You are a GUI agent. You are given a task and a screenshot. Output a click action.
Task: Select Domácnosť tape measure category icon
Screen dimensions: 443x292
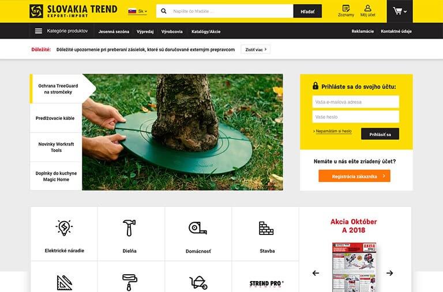click(x=198, y=228)
